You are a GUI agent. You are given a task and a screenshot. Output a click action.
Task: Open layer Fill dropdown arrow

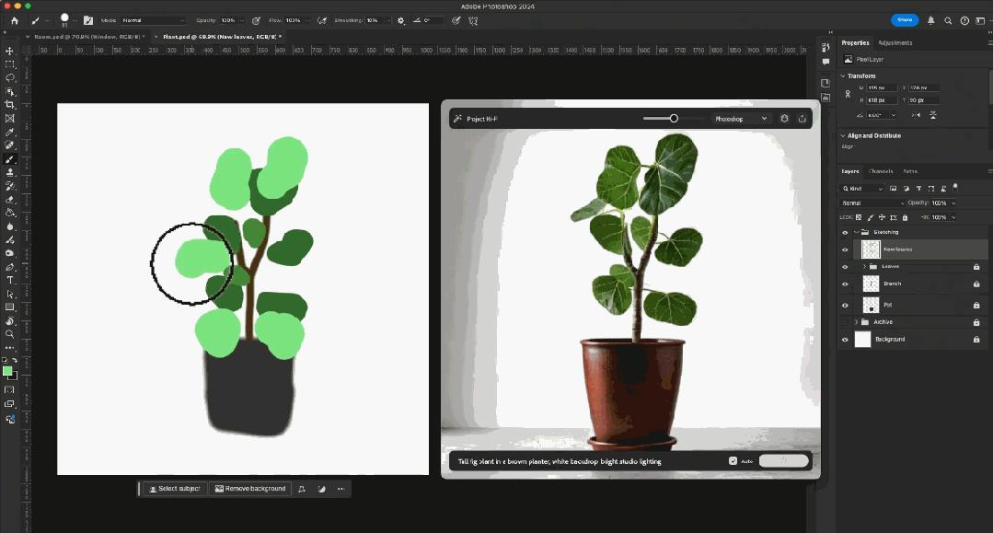pos(953,217)
